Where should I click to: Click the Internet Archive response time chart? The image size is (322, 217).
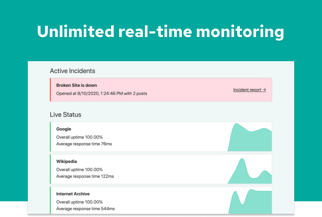click(250, 201)
